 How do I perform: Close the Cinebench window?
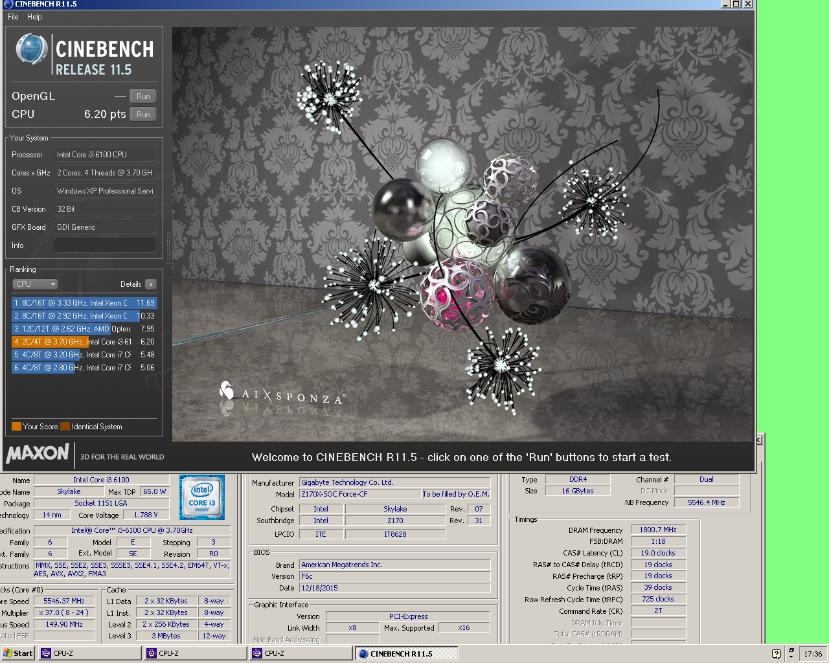click(x=748, y=4)
